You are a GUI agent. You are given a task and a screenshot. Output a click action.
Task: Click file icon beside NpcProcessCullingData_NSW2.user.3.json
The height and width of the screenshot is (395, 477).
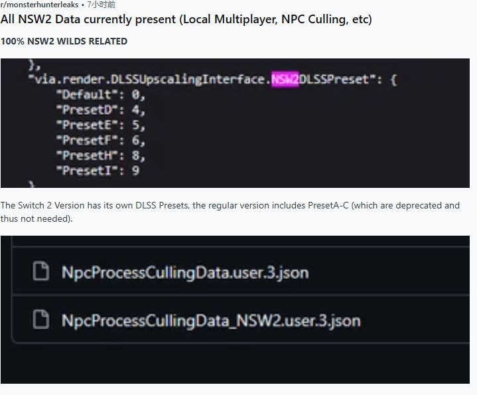click(x=41, y=321)
